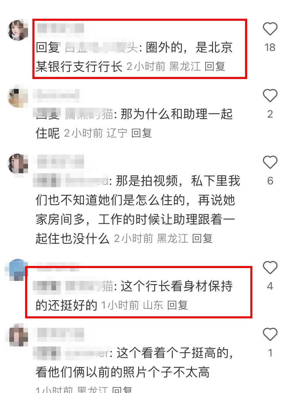Open the mentioned user ending in 猫 in the 辽宁 comment
The height and width of the screenshot is (393, 293).
click(89, 114)
